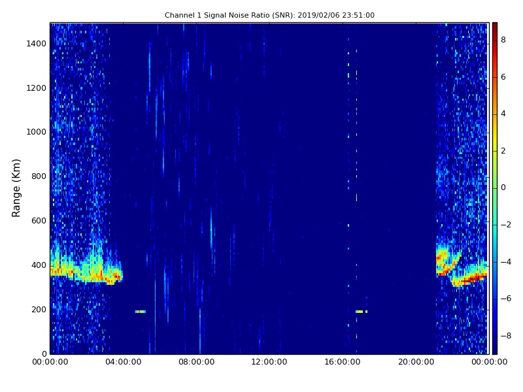Click the yellow echo near 200 km after 16:00

(x=359, y=312)
